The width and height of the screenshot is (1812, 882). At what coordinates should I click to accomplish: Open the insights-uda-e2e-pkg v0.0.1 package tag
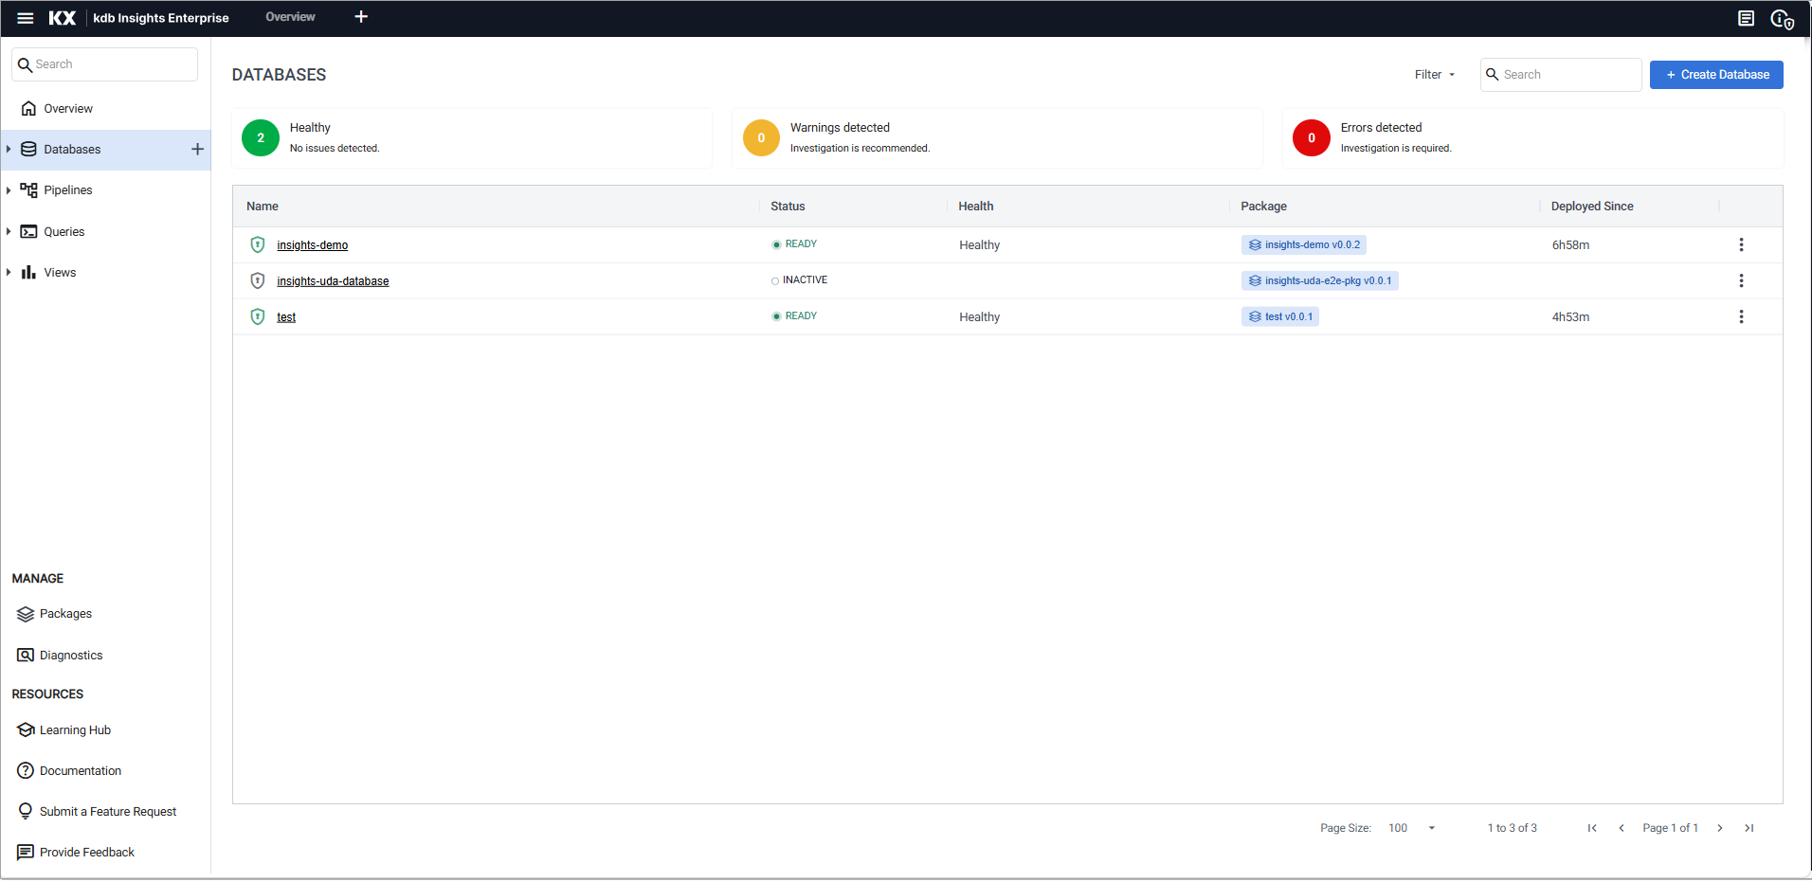click(x=1319, y=280)
